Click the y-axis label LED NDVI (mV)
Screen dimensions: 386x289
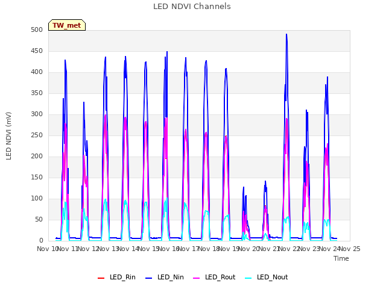point(8,136)
